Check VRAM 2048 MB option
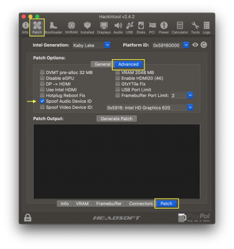234x249 pixels. tap(118, 72)
